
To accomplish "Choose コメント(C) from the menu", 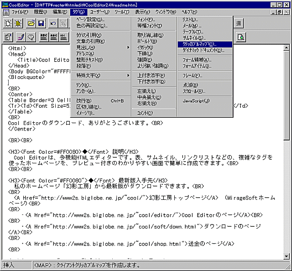I will [x=154, y=113].
